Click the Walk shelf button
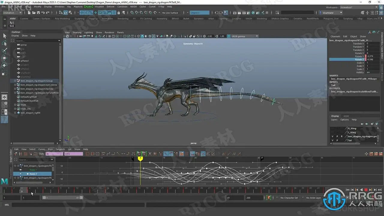 point(12,24)
